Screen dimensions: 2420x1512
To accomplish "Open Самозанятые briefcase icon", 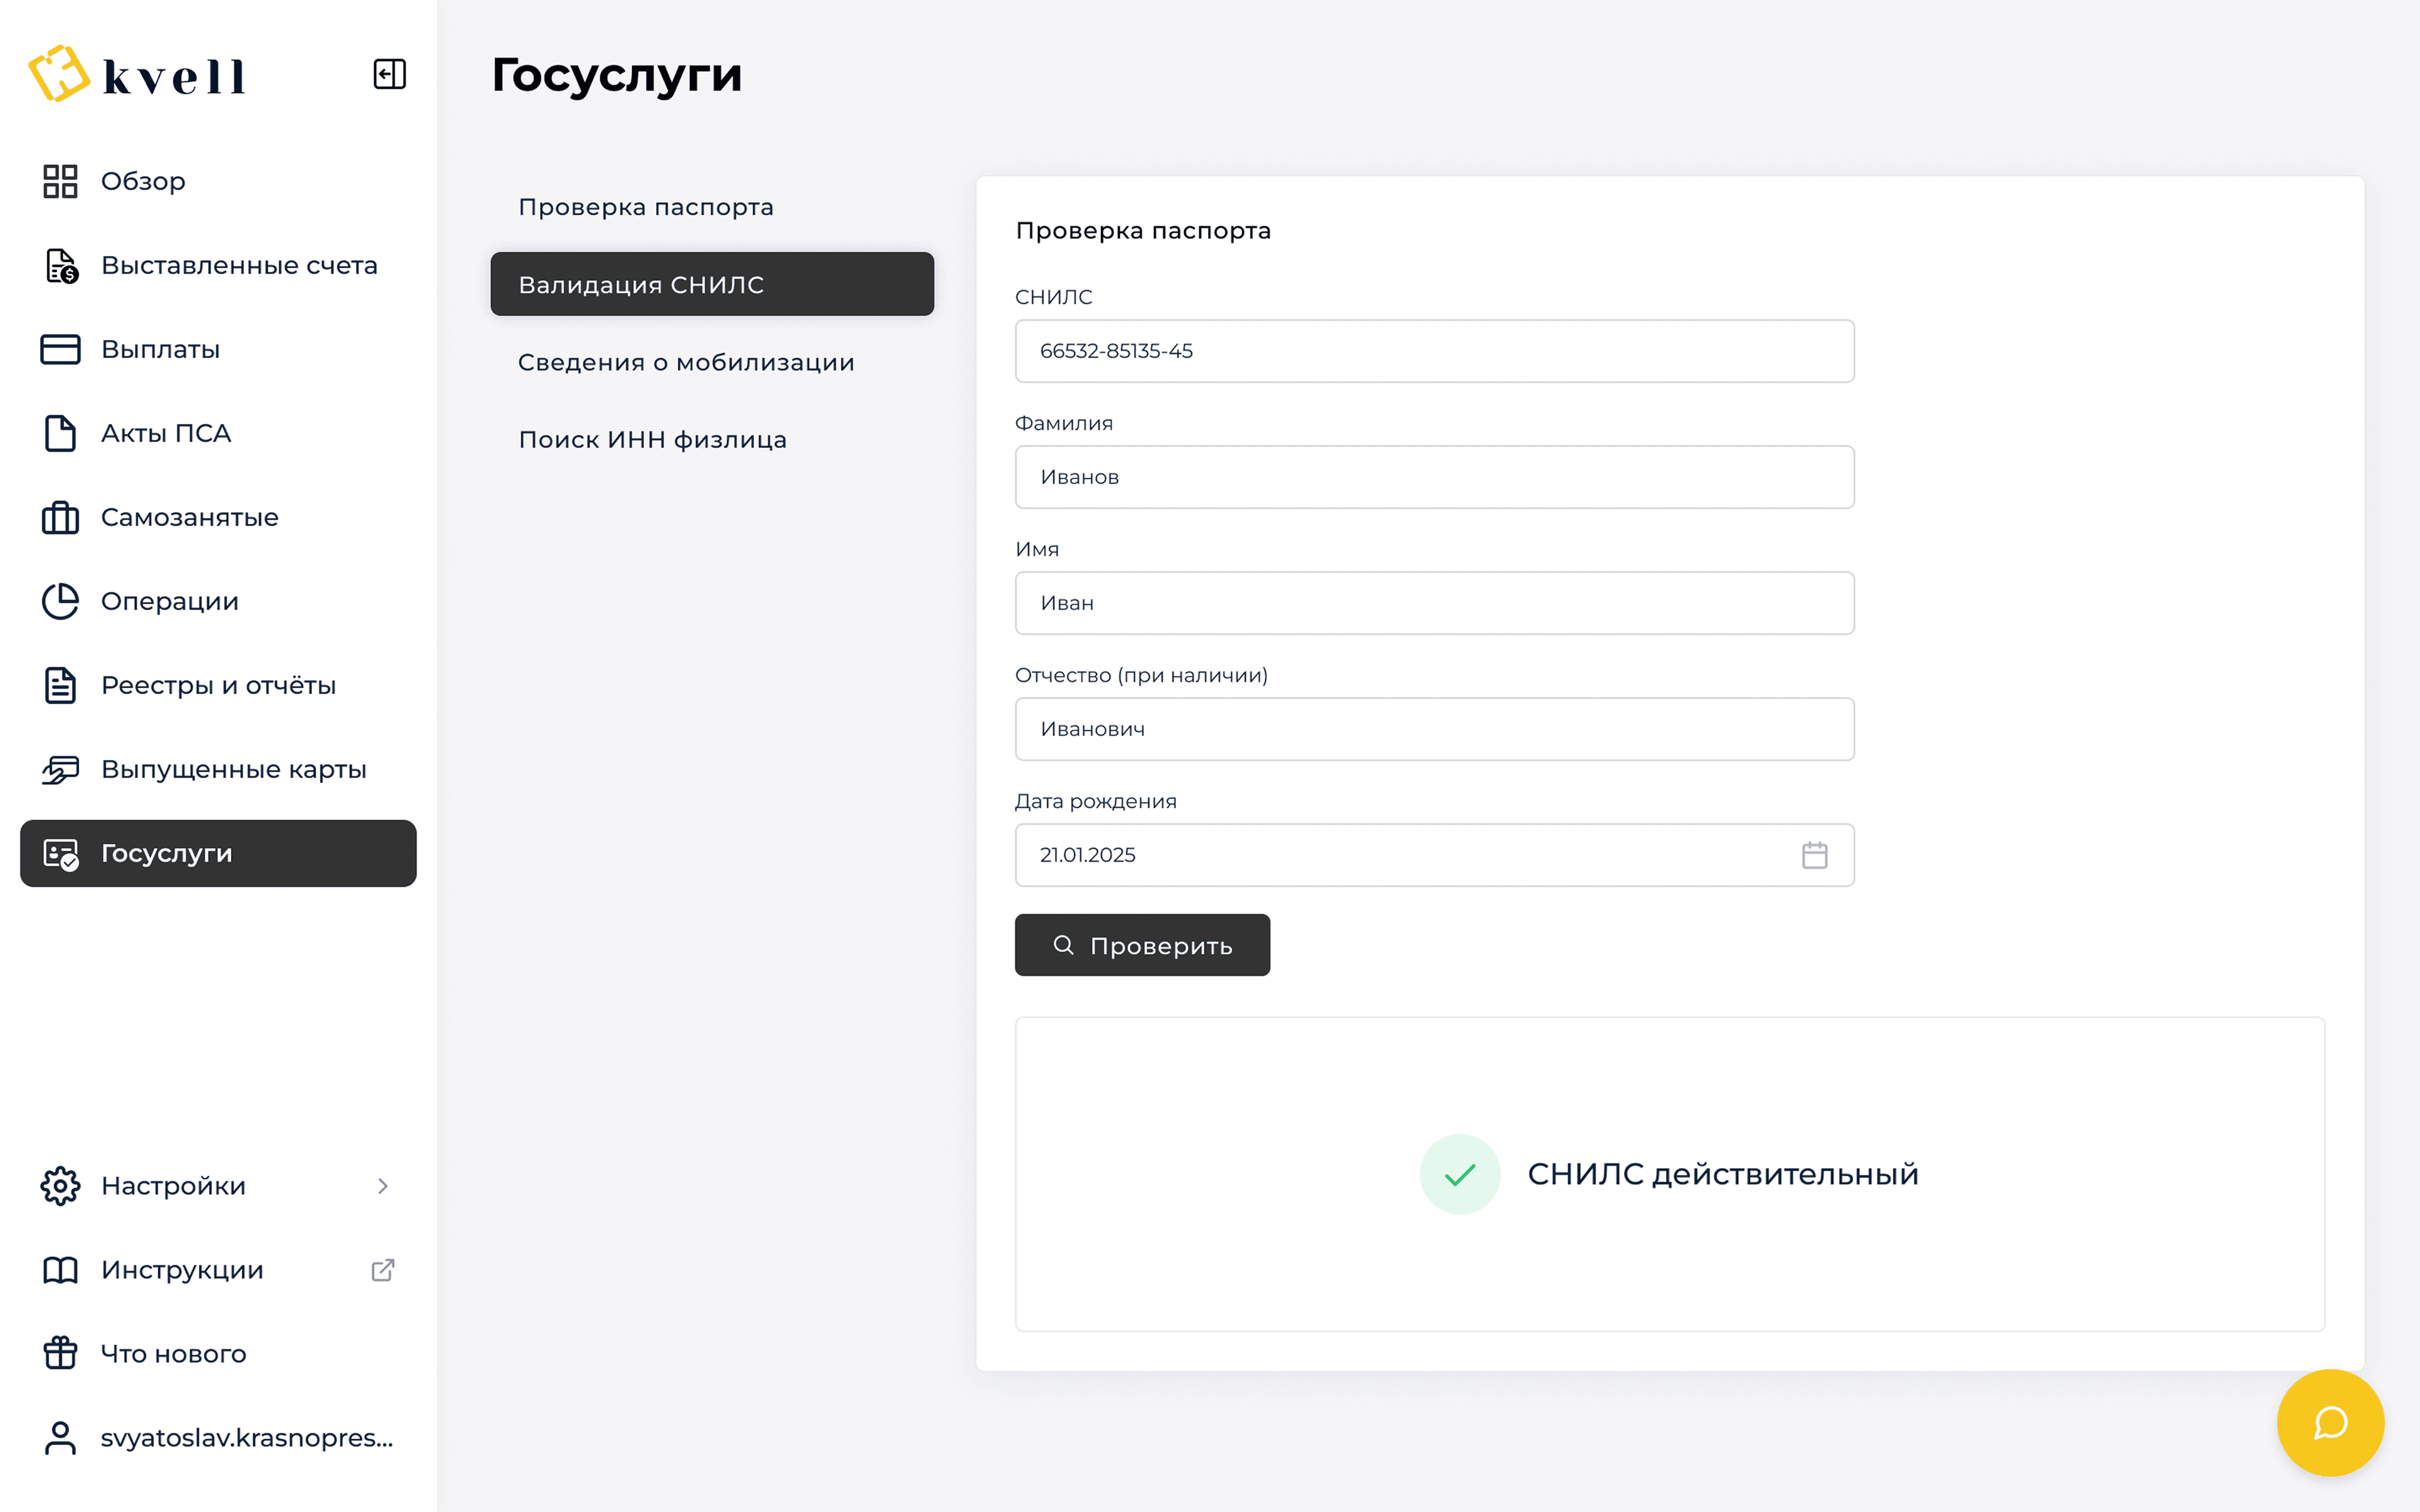I will 60,517.
